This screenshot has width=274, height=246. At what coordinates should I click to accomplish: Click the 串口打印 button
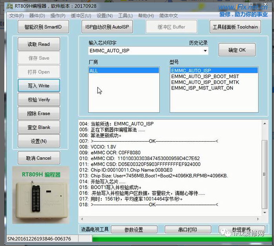click(188, 230)
